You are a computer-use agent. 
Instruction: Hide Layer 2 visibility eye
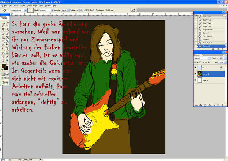click(195, 74)
